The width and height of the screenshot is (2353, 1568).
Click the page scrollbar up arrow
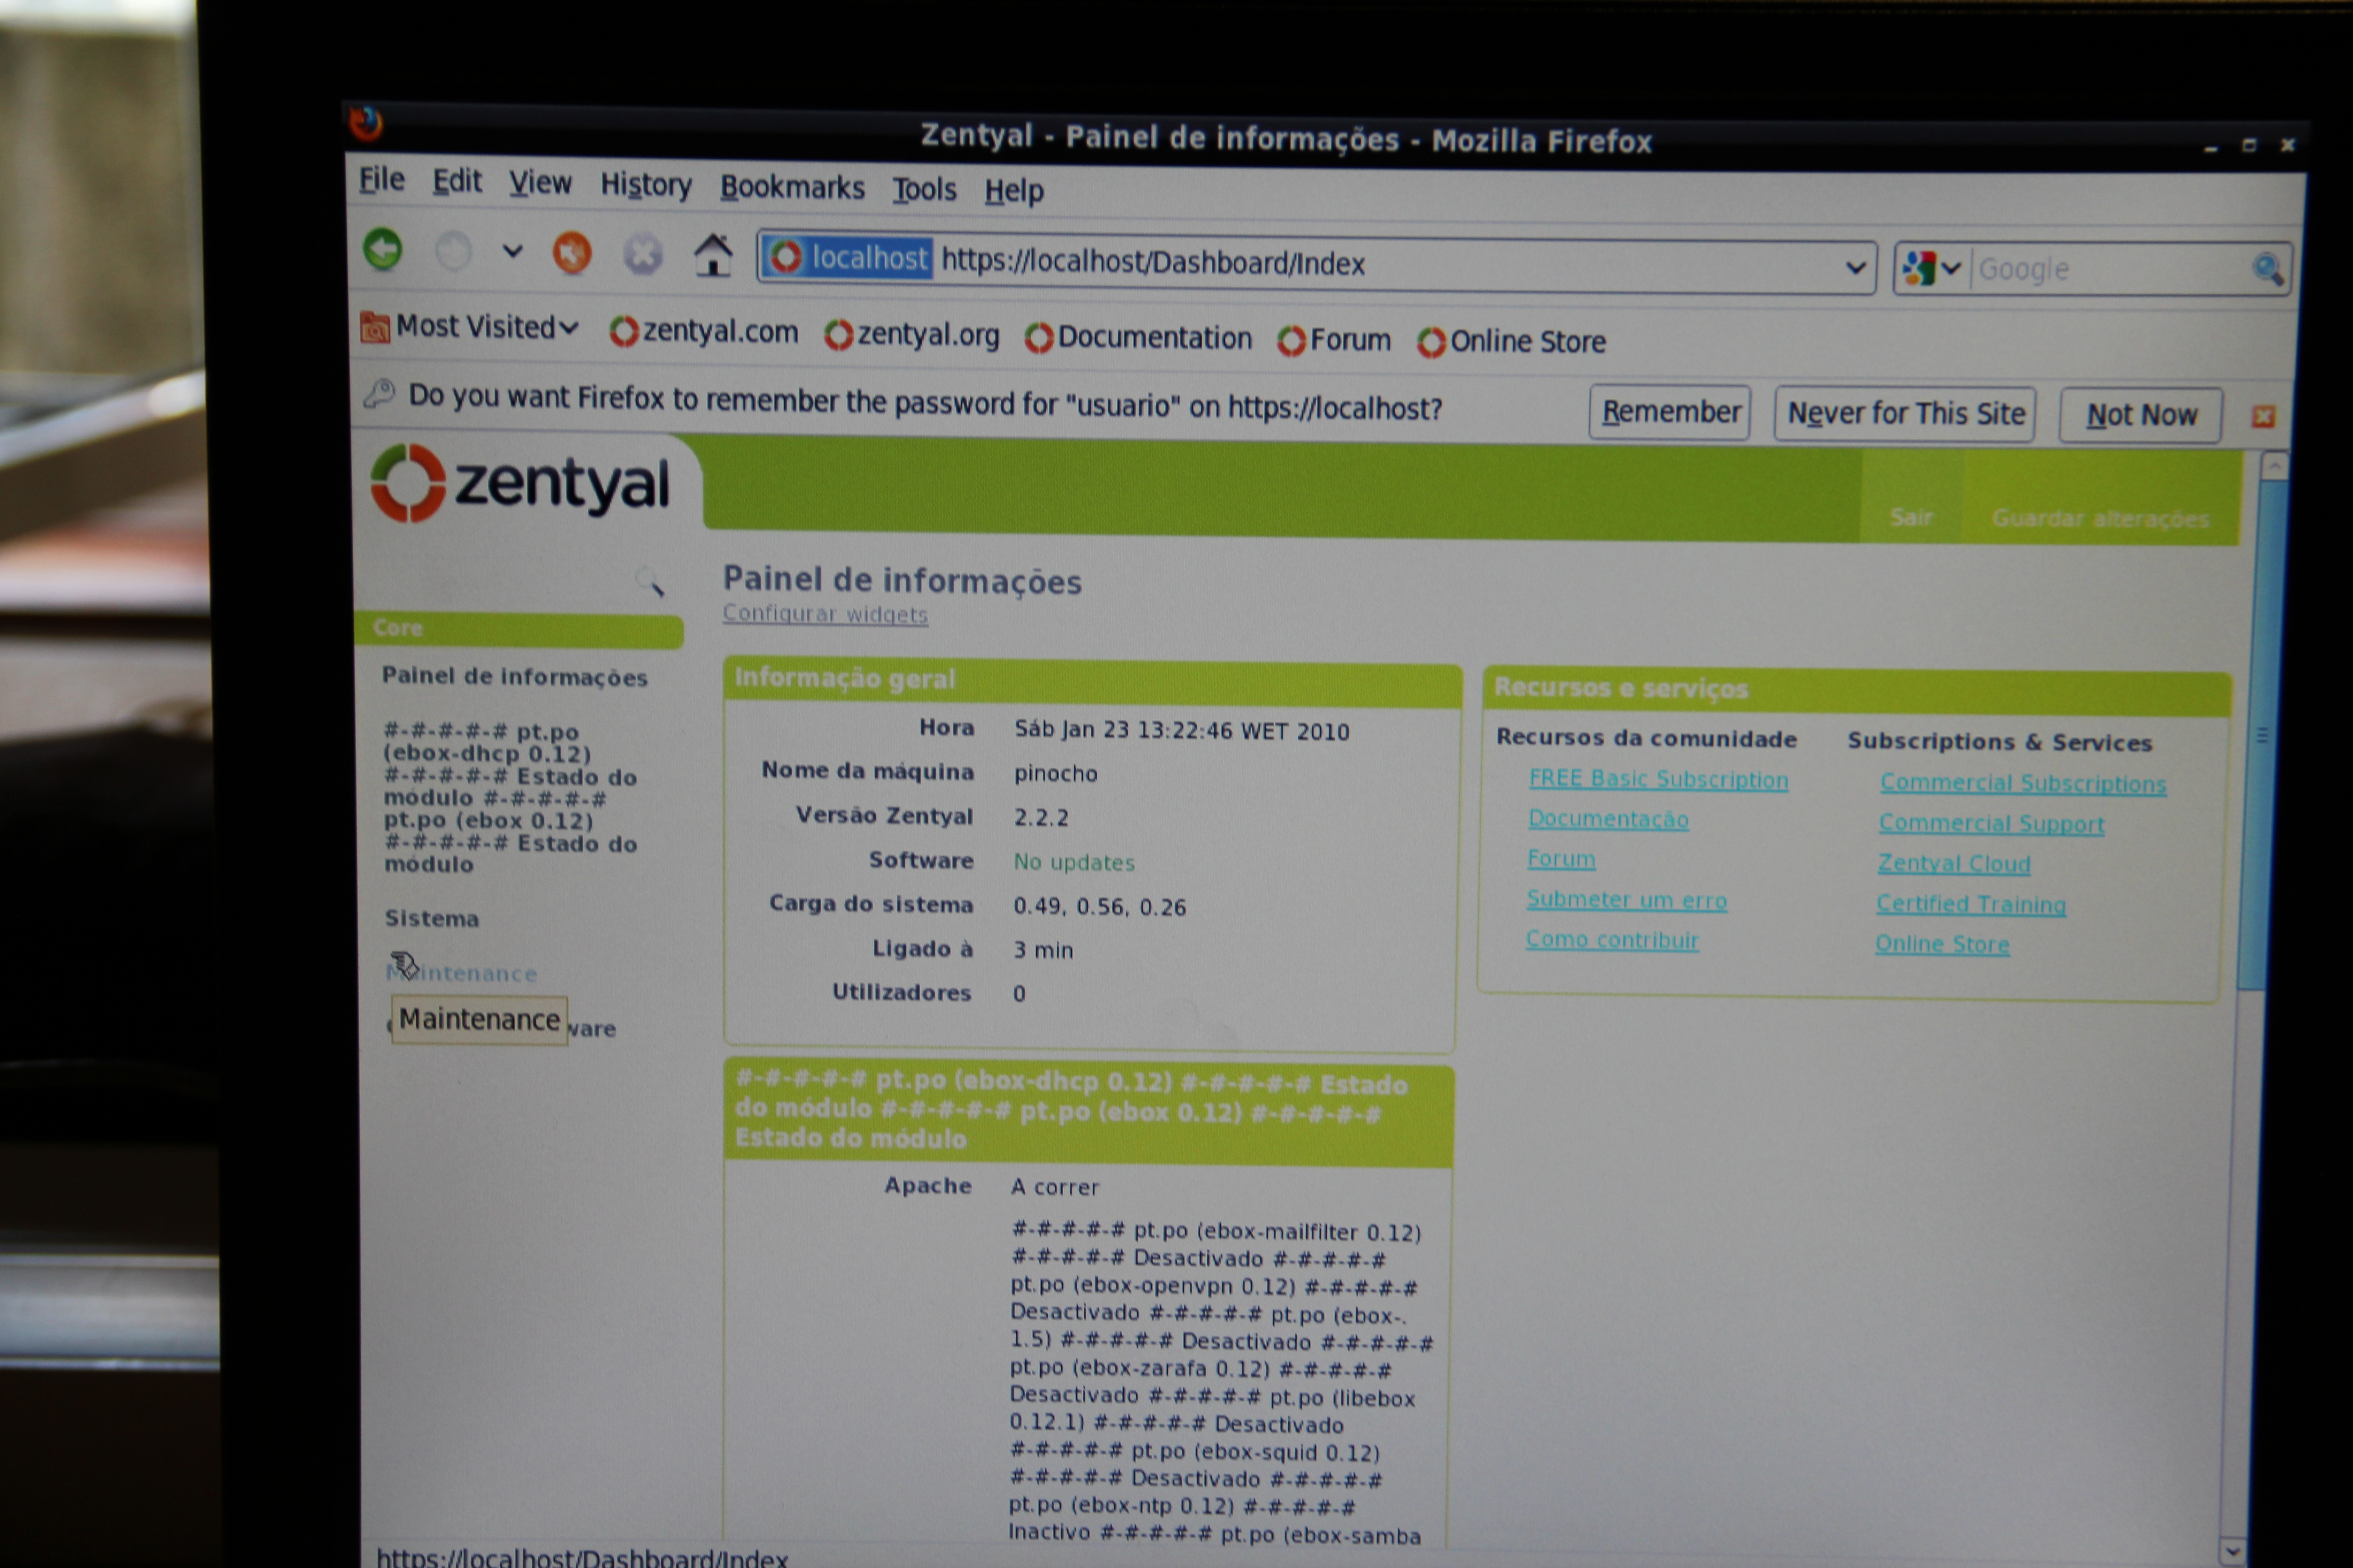coord(2274,466)
